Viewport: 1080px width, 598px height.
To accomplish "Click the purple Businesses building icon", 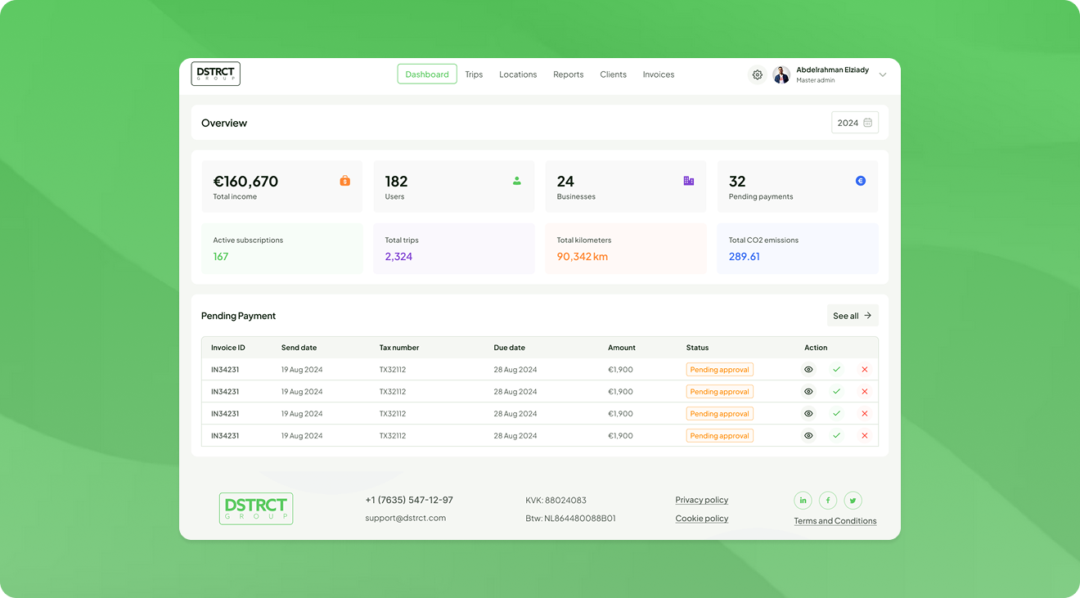I will click(688, 181).
